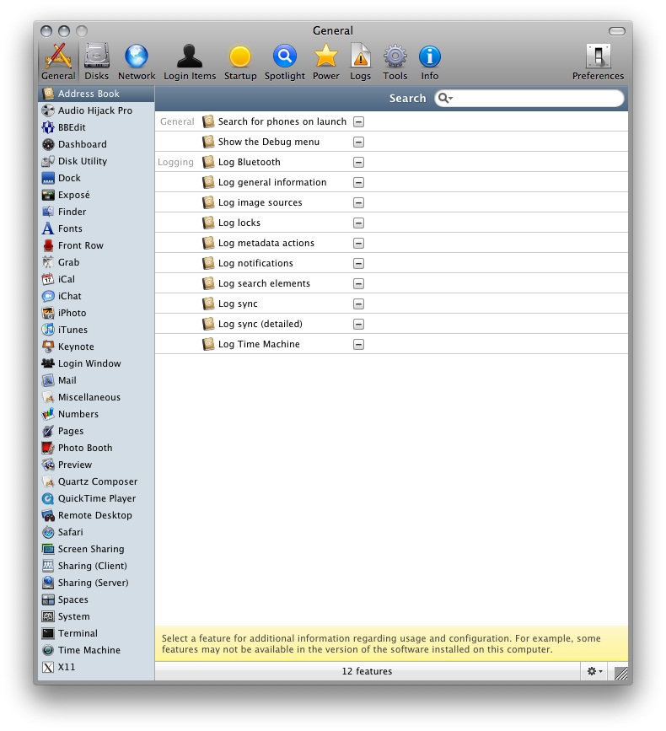
Task: Toggle the Log Time Machine checkbox
Action: point(358,345)
